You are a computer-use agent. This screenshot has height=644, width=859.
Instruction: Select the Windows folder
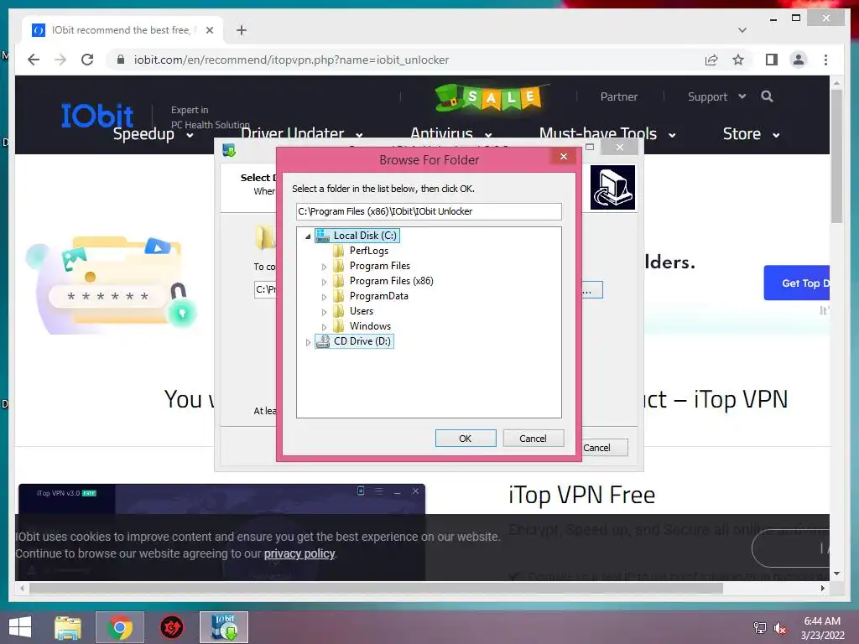click(370, 326)
